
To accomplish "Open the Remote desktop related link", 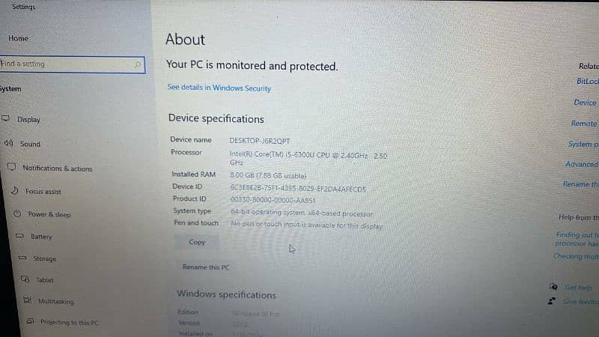I will (x=585, y=124).
